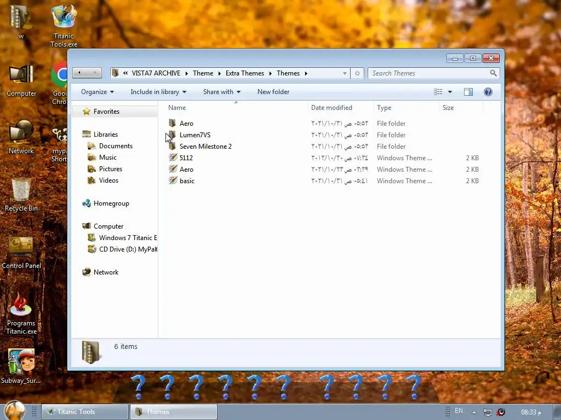Click the network tray icon
The width and height of the screenshot is (561, 420).
(487, 412)
